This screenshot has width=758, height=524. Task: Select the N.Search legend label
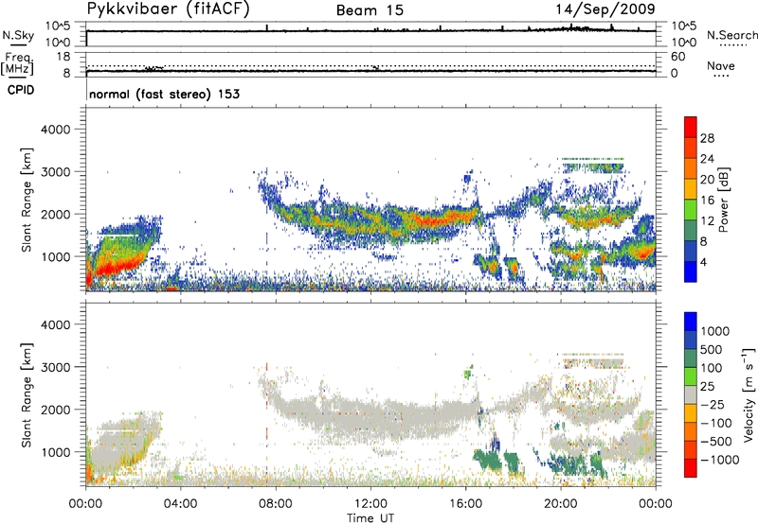click(731, 35)
